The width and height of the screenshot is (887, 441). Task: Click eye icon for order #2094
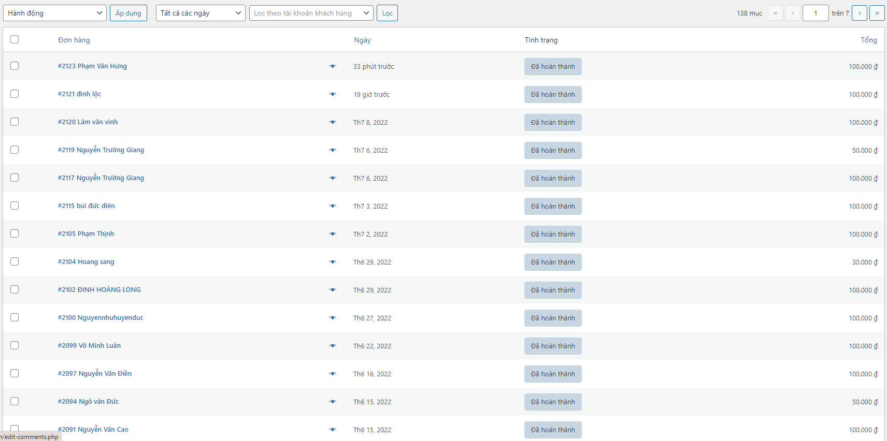click(333, 402)
